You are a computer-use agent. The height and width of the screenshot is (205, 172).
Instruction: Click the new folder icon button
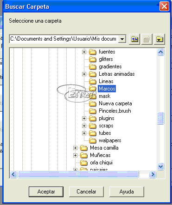147,39
